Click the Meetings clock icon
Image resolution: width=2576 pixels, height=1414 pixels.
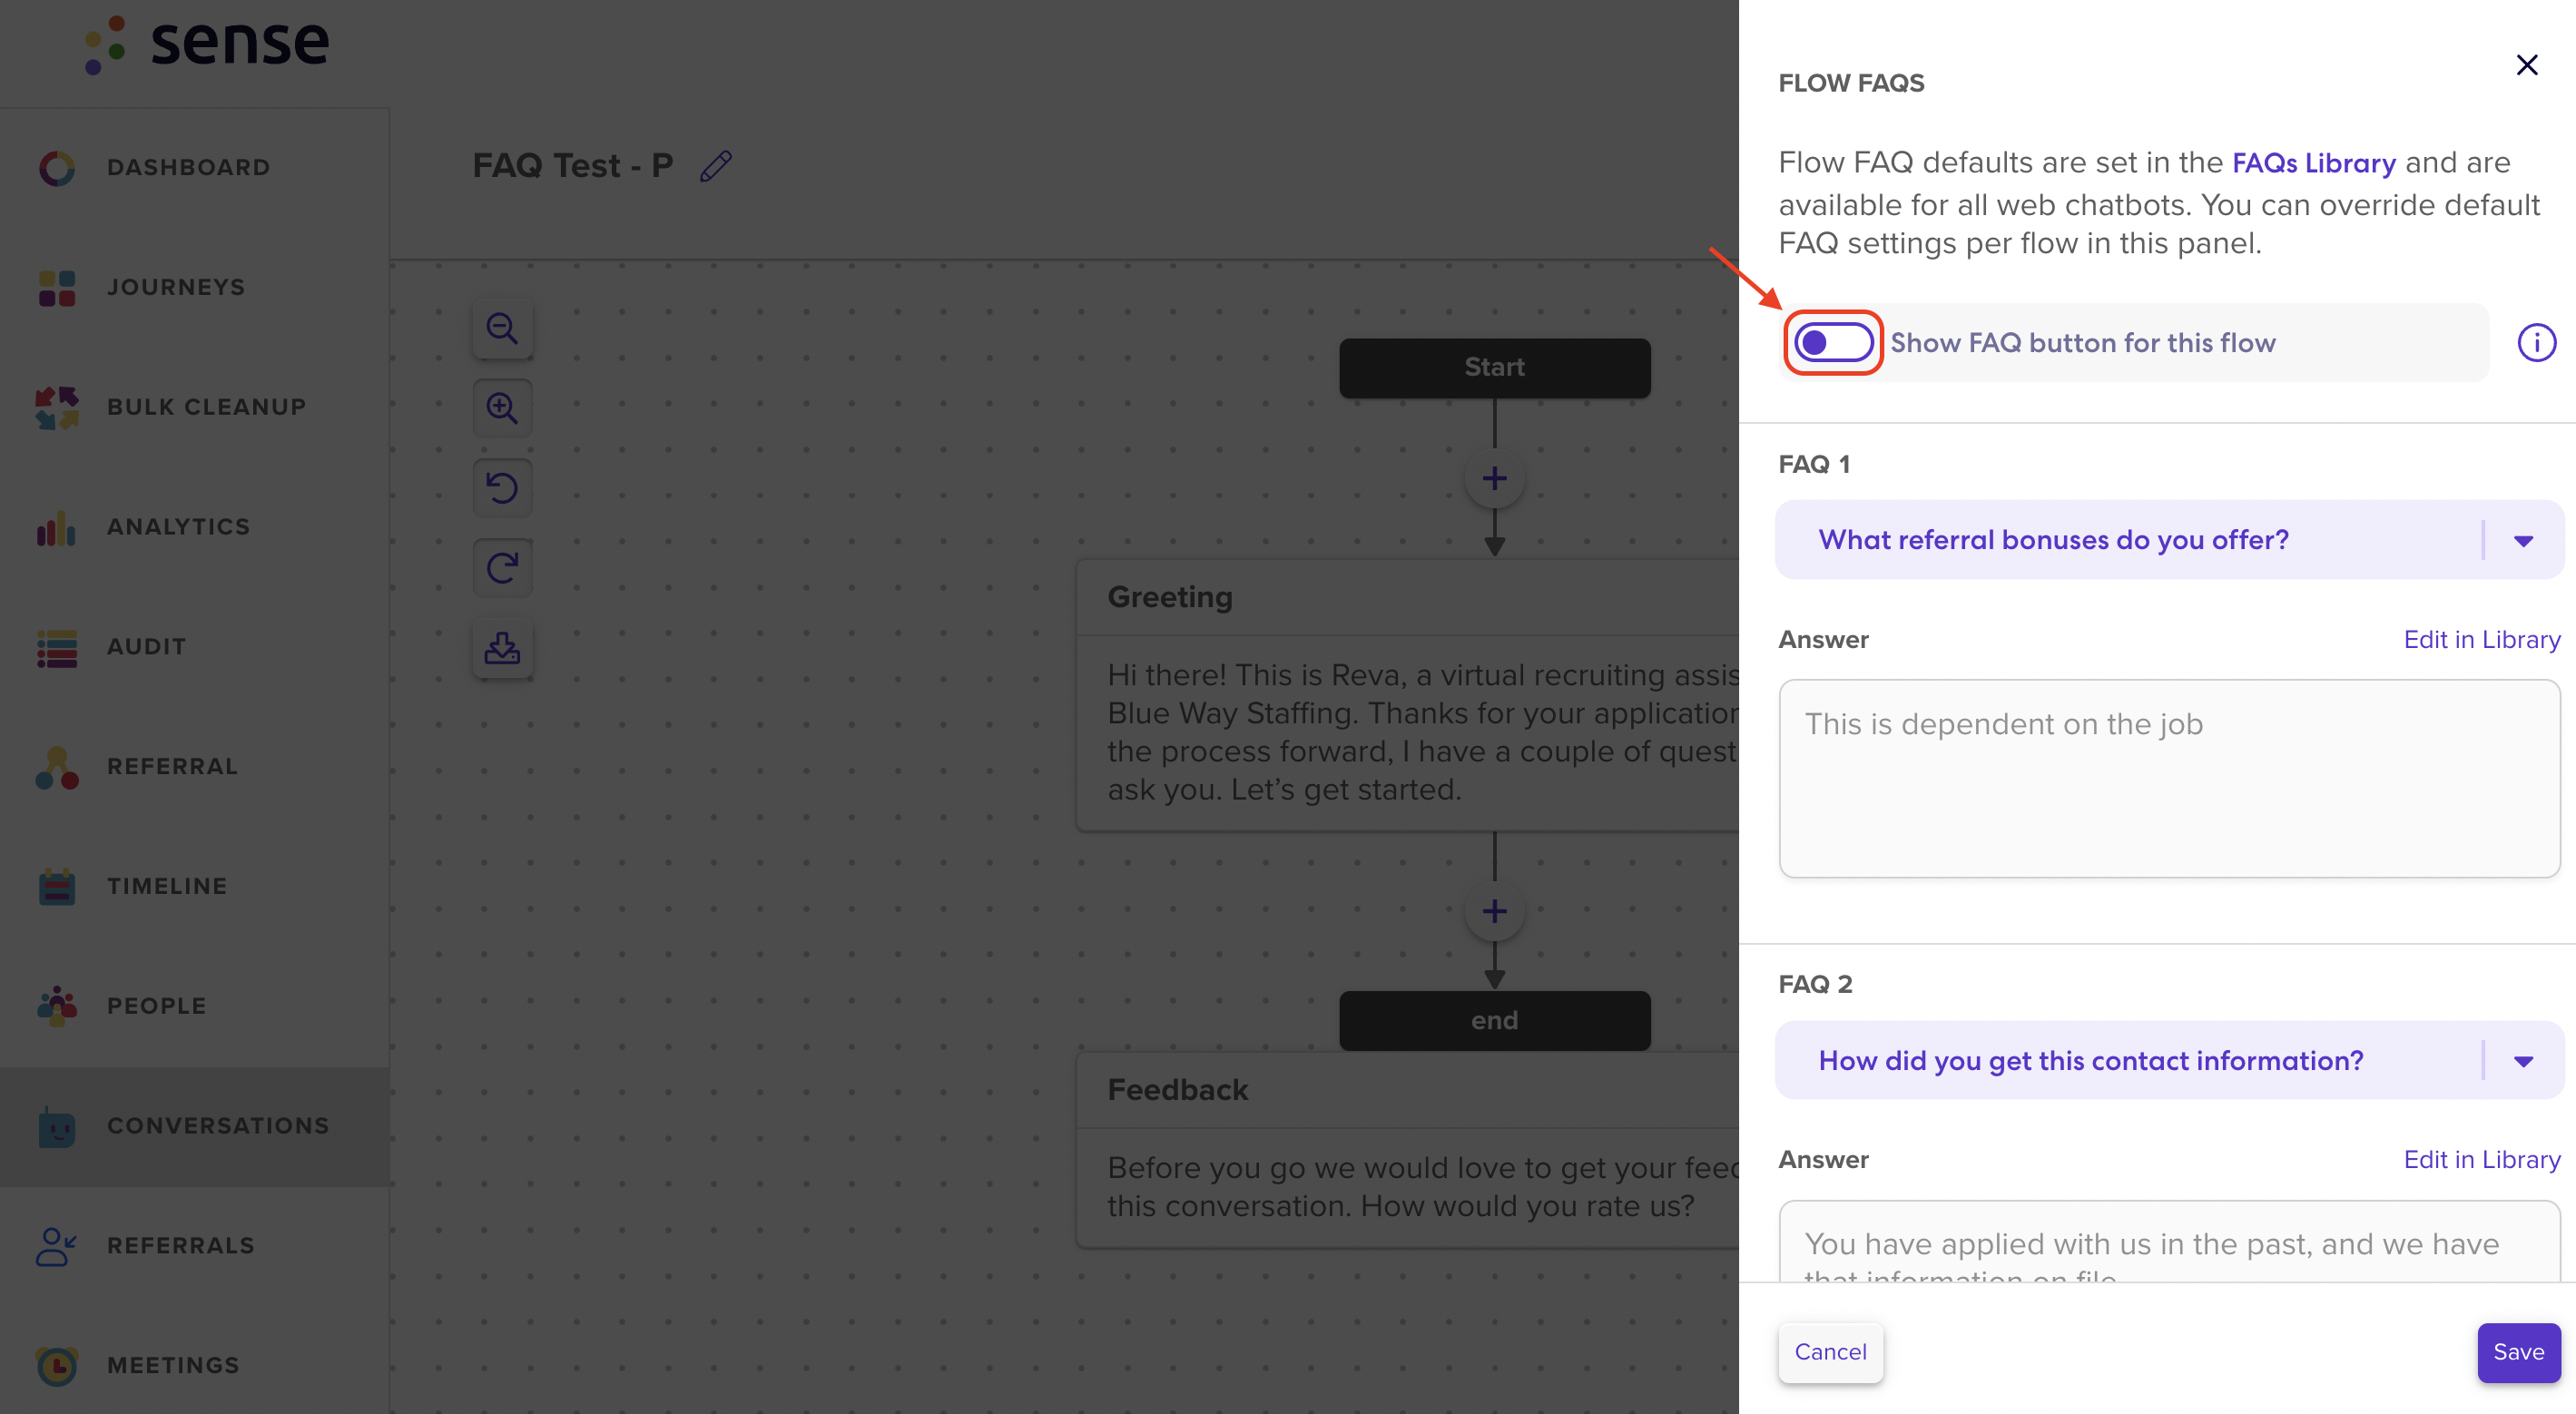pos(57,1366)
